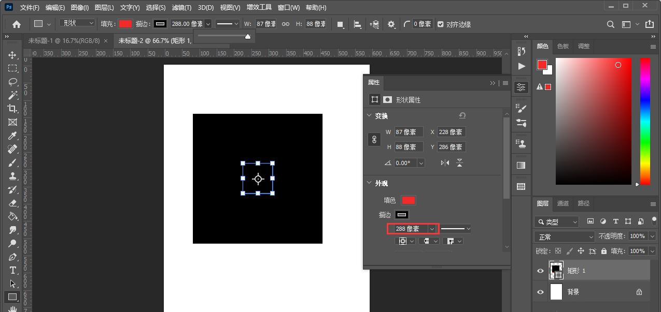Toggle the 对齐边缘 checkbox

tap(441, 24)
